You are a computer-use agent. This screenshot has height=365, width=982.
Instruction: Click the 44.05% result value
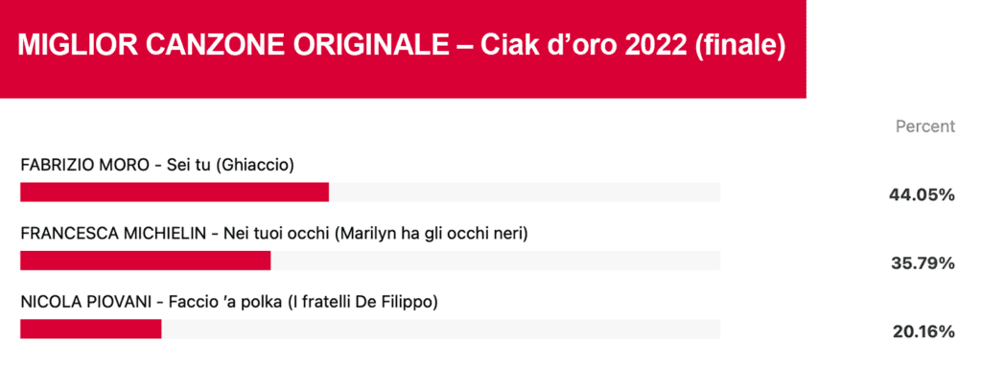click(922, 195)
